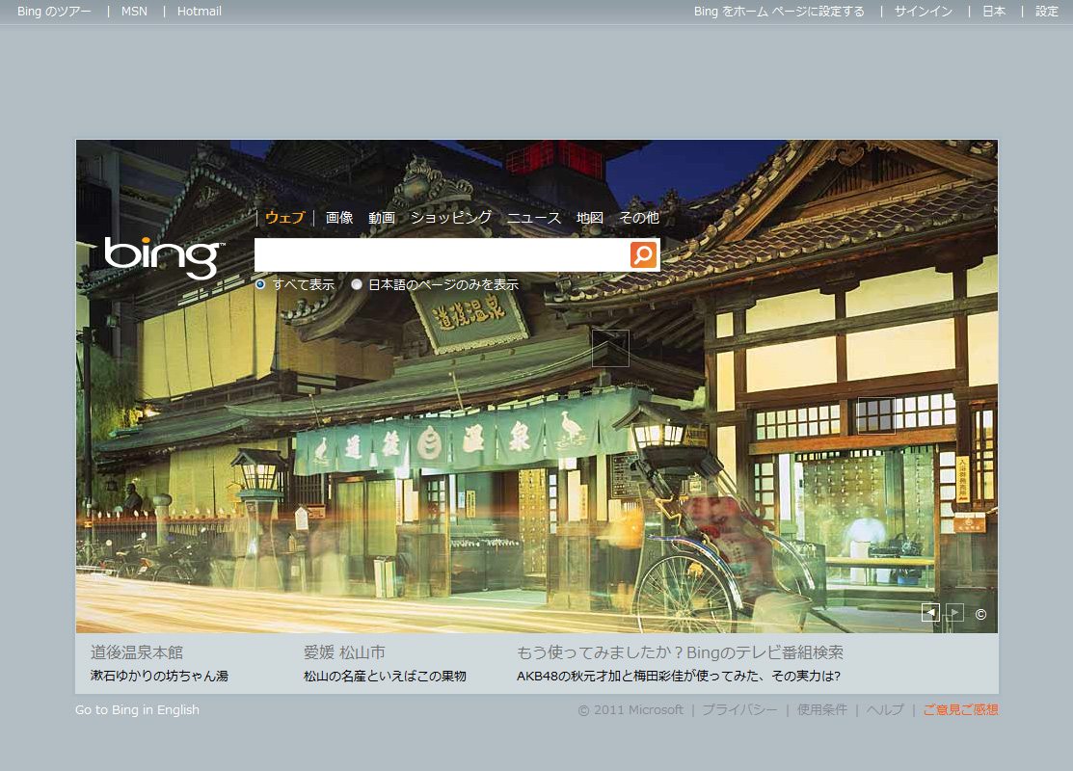Screen dimensions: 1073x771
Task: Open 道後温泉本館 heading link
Action: pos(137,652)
